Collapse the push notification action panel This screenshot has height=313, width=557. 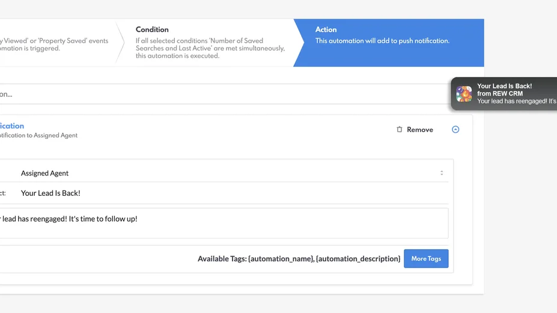point(455,129)
